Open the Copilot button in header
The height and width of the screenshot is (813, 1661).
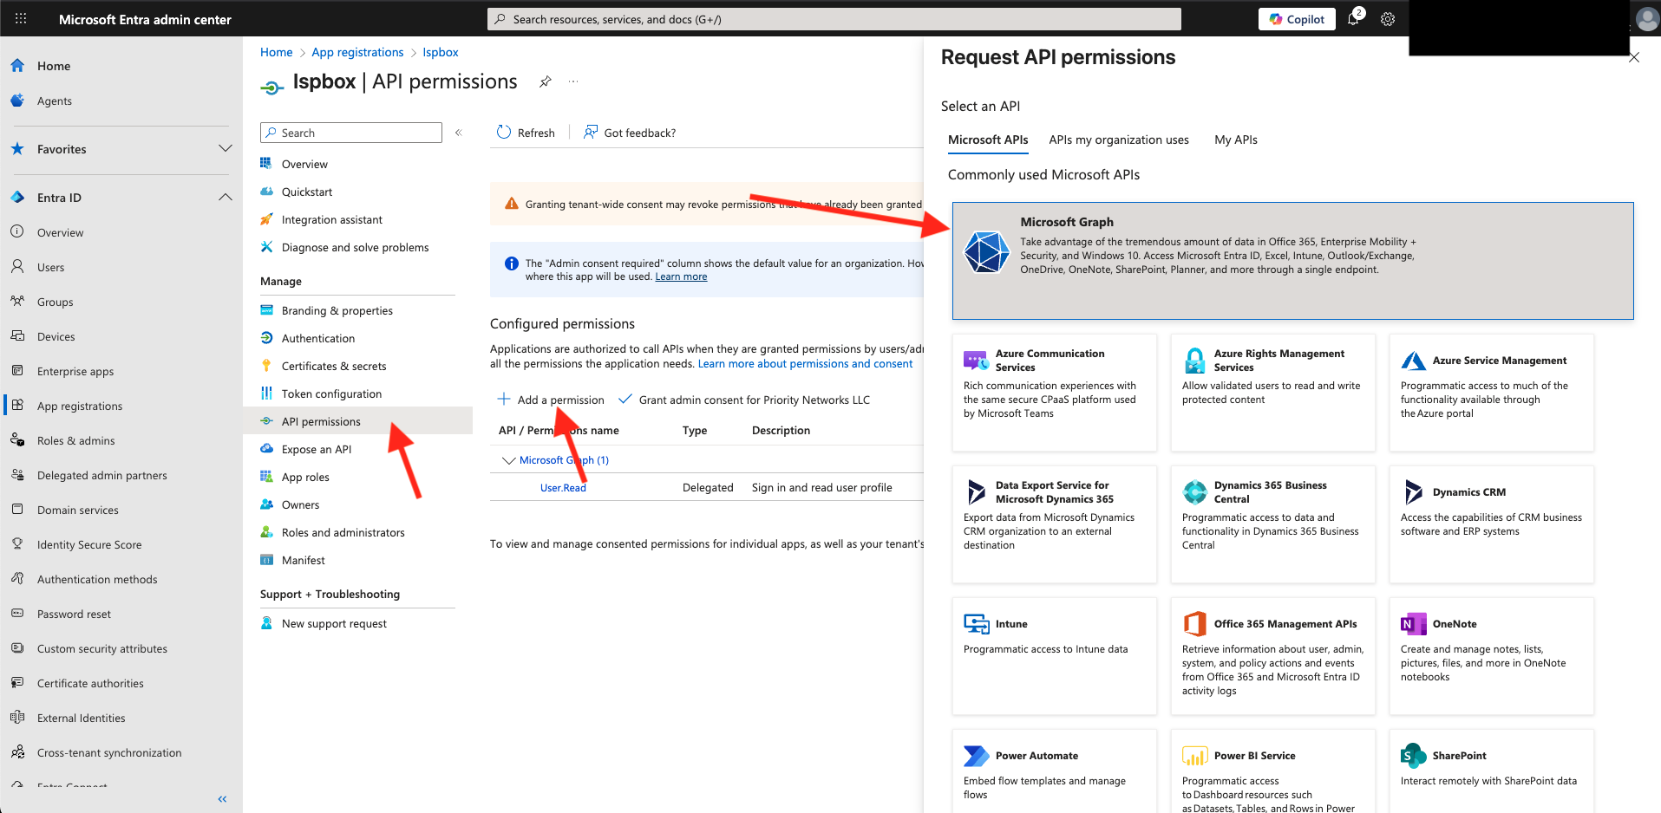(1297, 19)
